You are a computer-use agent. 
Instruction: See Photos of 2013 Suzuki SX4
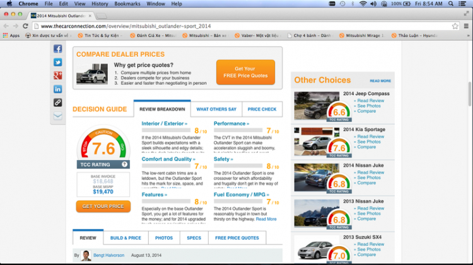coord(369,249)
